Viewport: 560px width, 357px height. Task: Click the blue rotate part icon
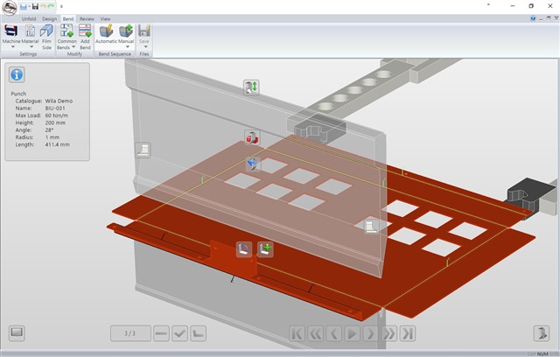[x=252, y=164]
